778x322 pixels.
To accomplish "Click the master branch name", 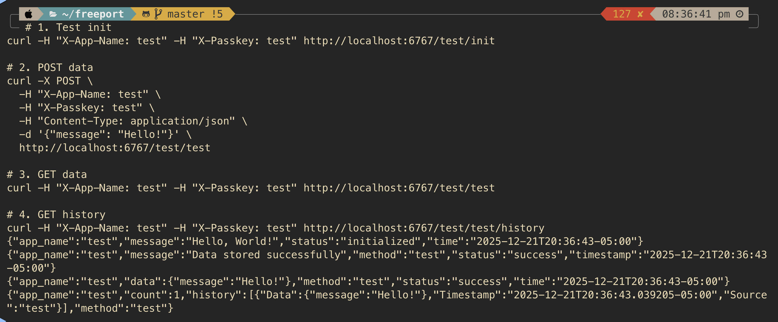I will click(186, 14).
